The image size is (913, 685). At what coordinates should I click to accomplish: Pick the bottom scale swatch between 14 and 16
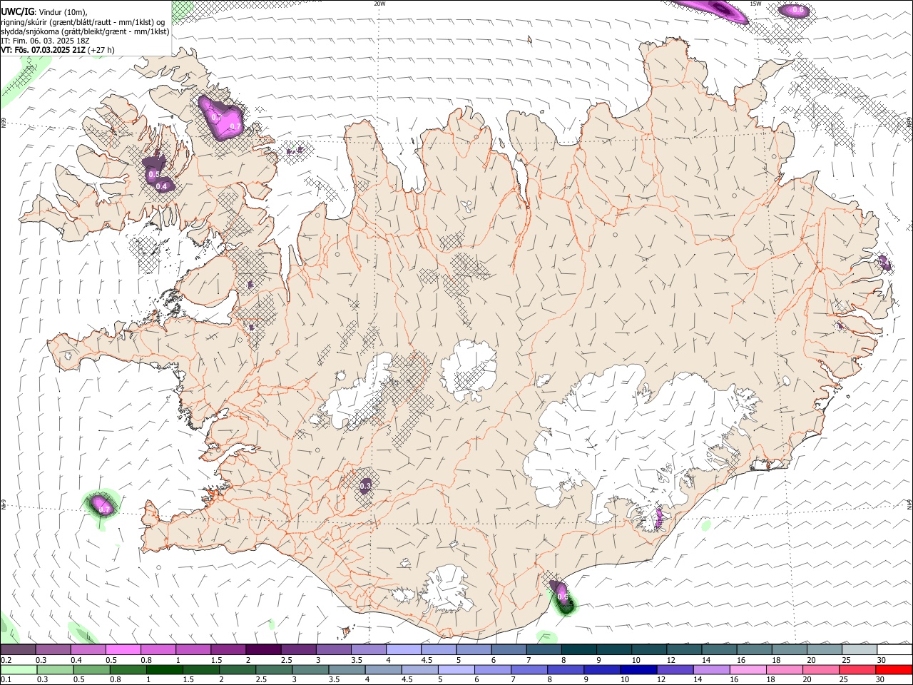coord(713,669)
